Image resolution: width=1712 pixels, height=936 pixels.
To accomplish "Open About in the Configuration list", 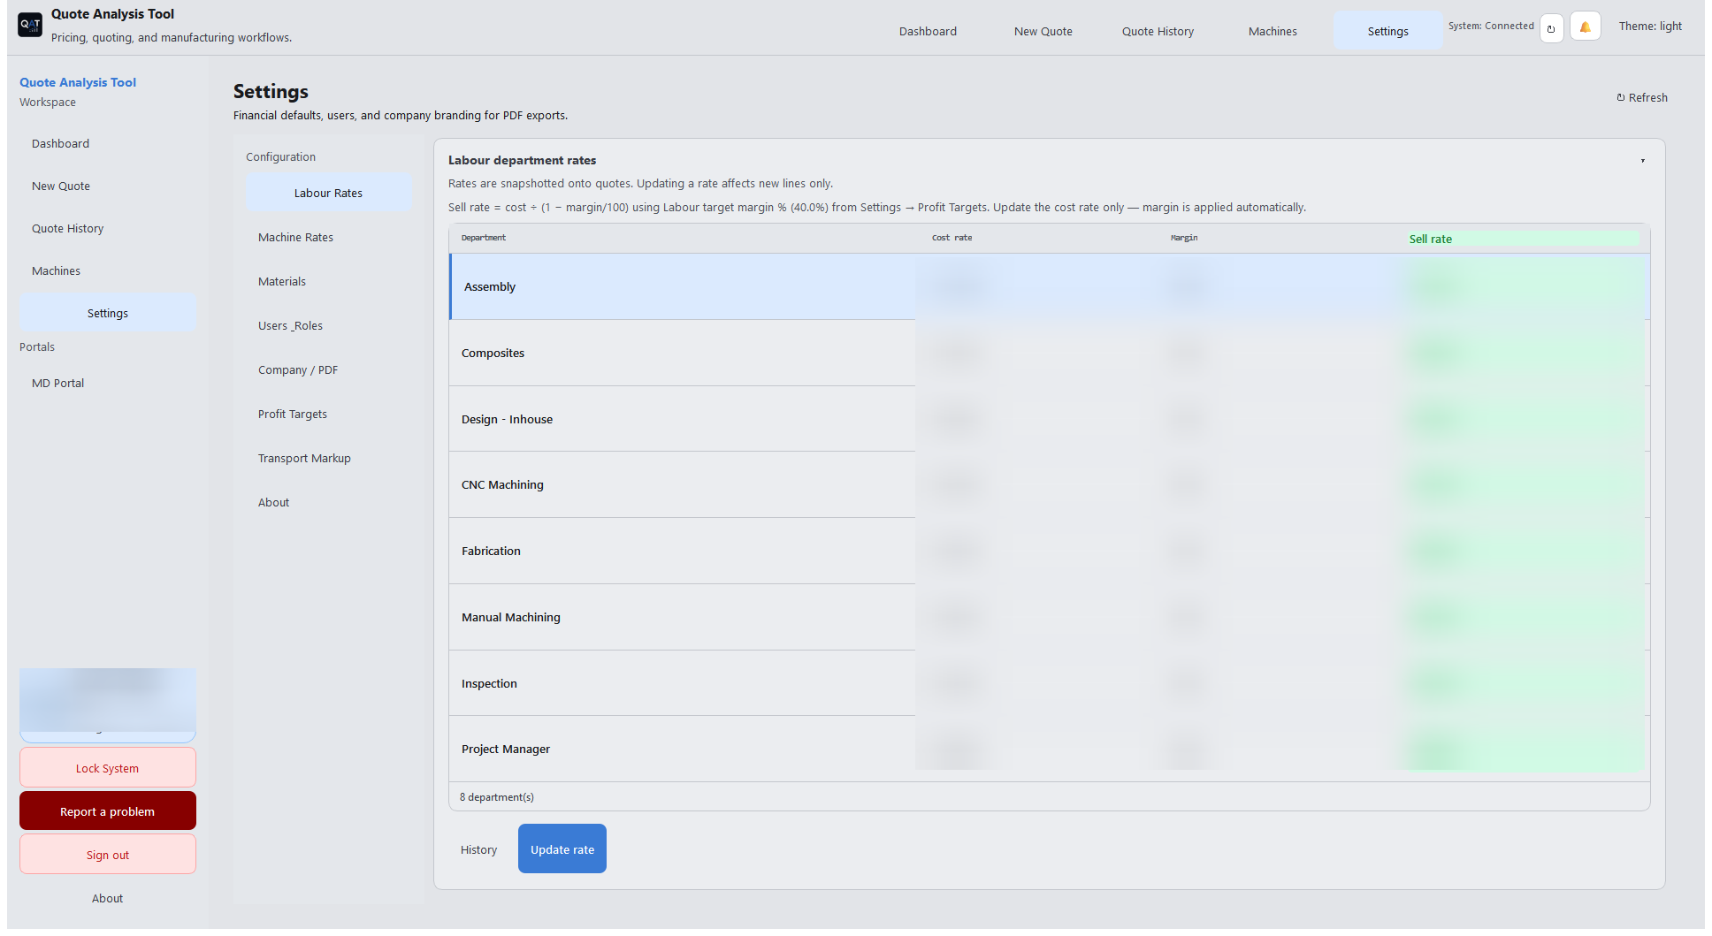I will pos(329,503).
